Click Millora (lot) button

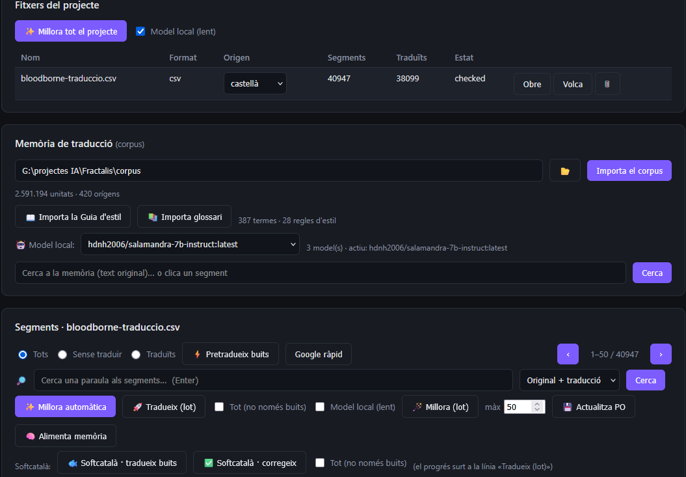440,407
